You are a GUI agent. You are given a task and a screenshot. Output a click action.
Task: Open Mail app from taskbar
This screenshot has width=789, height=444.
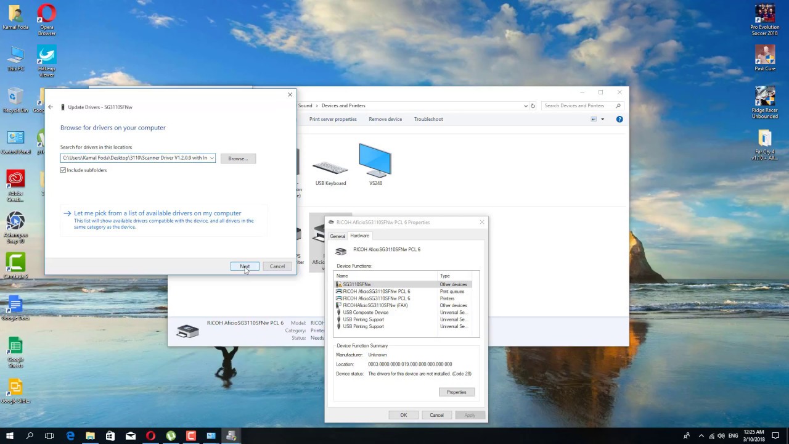[x=131, y=436]
